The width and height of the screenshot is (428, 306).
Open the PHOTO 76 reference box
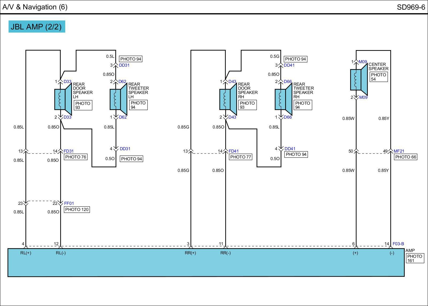click(x=76, y=157)
